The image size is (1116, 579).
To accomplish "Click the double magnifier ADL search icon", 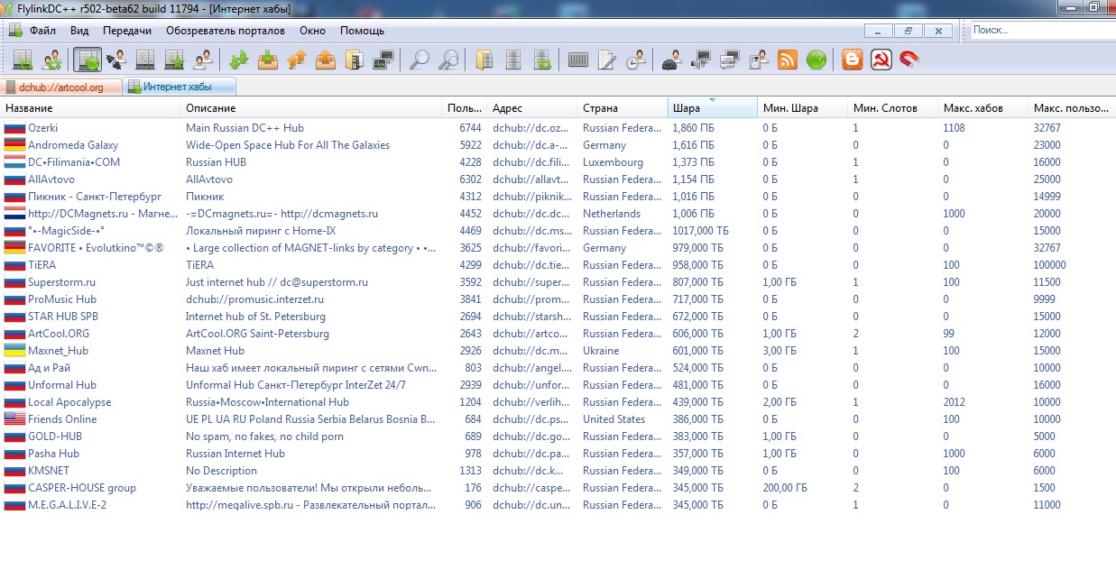I will click(x=448, y=60).
